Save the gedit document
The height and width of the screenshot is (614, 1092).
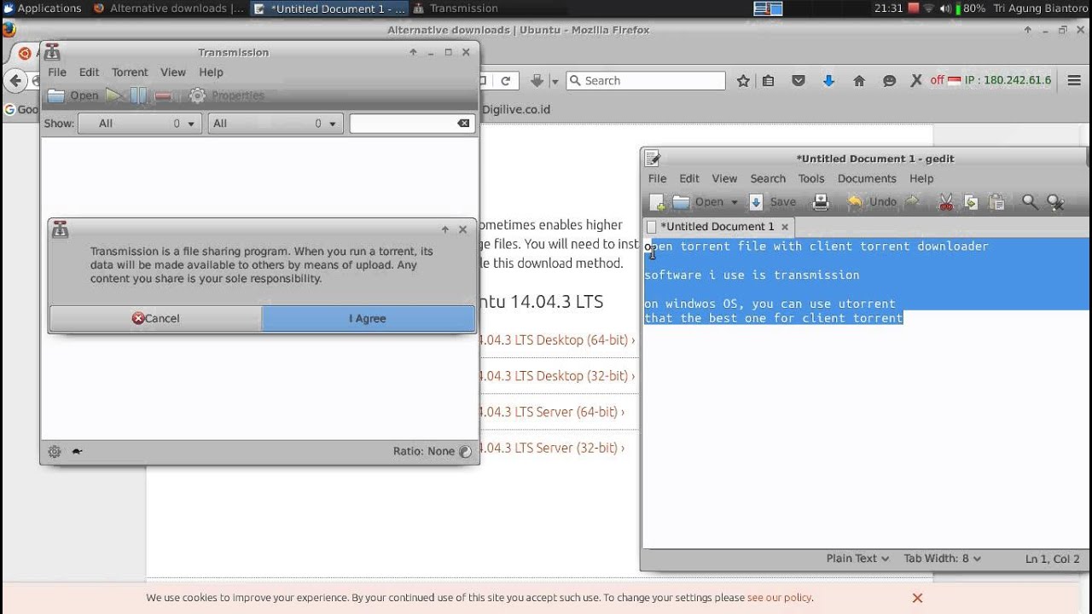click(x=773, y=202)
